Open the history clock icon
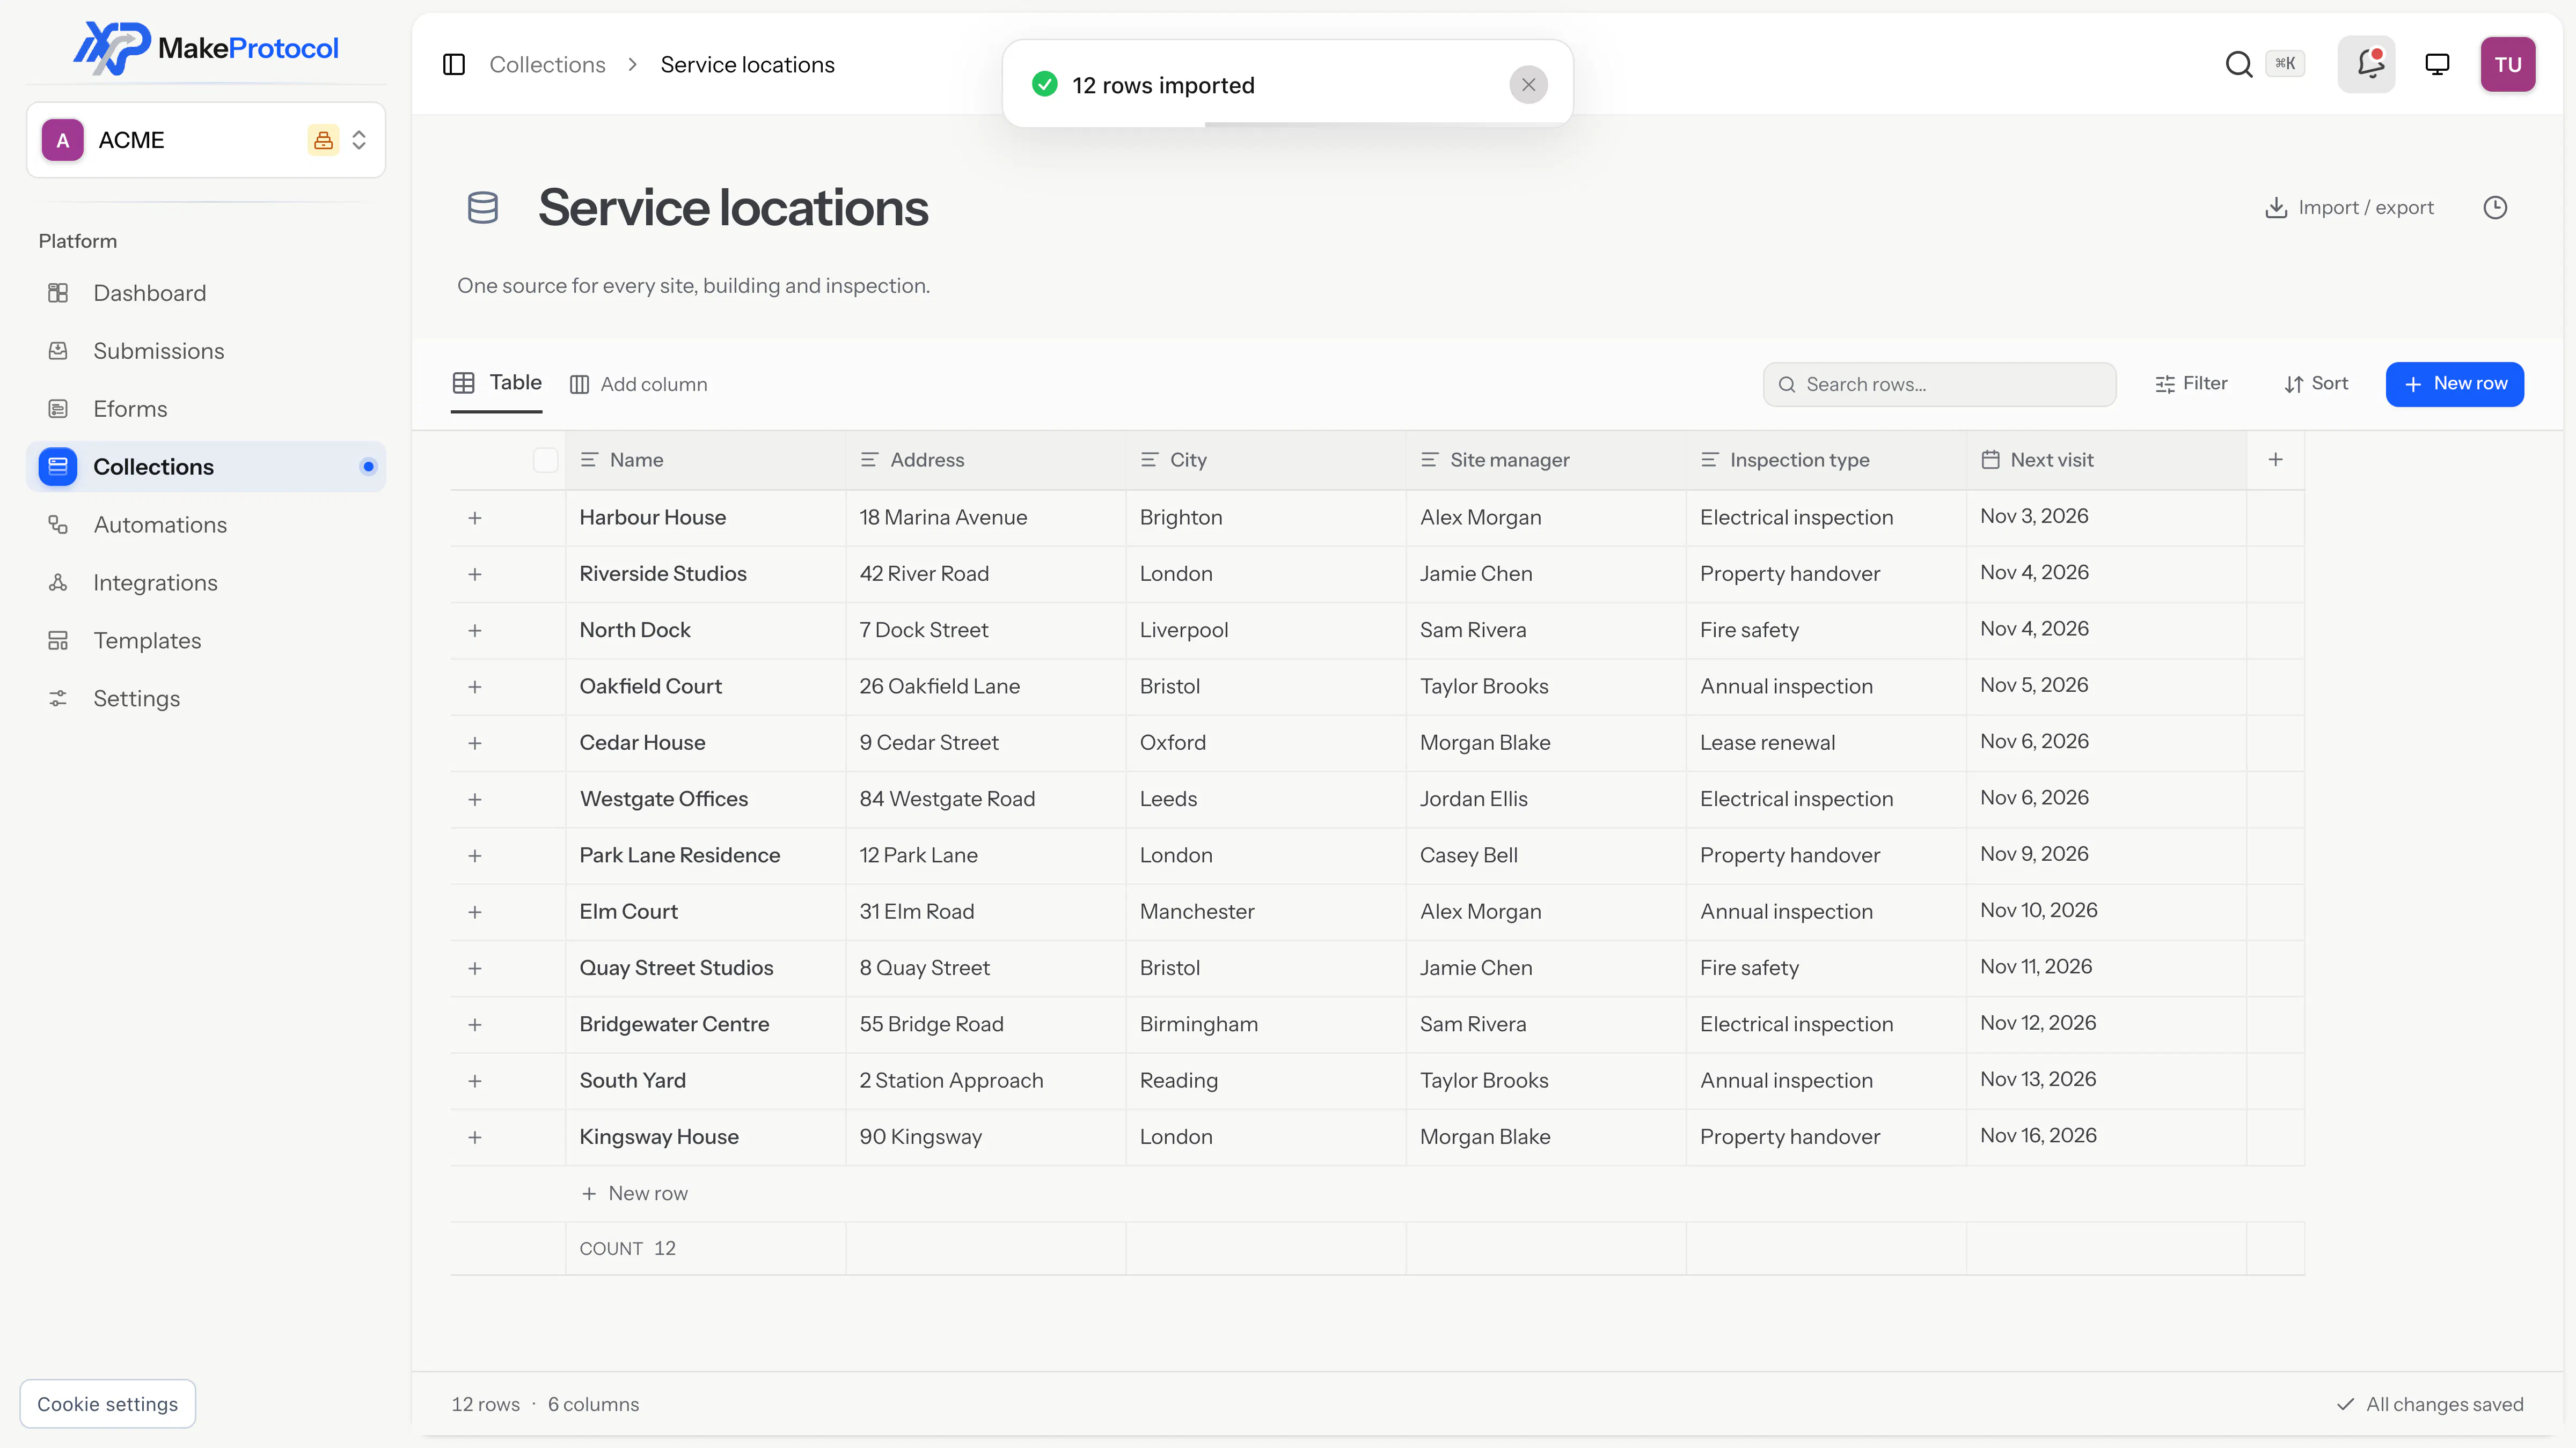Image resolution: width=2576 pixels, height=1448 pixels. [x=2495, y=208]
